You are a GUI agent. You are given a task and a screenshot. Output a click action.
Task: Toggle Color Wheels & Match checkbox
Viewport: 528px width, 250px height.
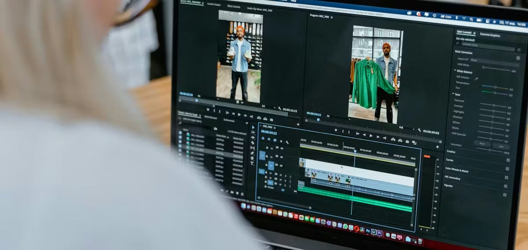pyautogui.click(x=506, y=177)
